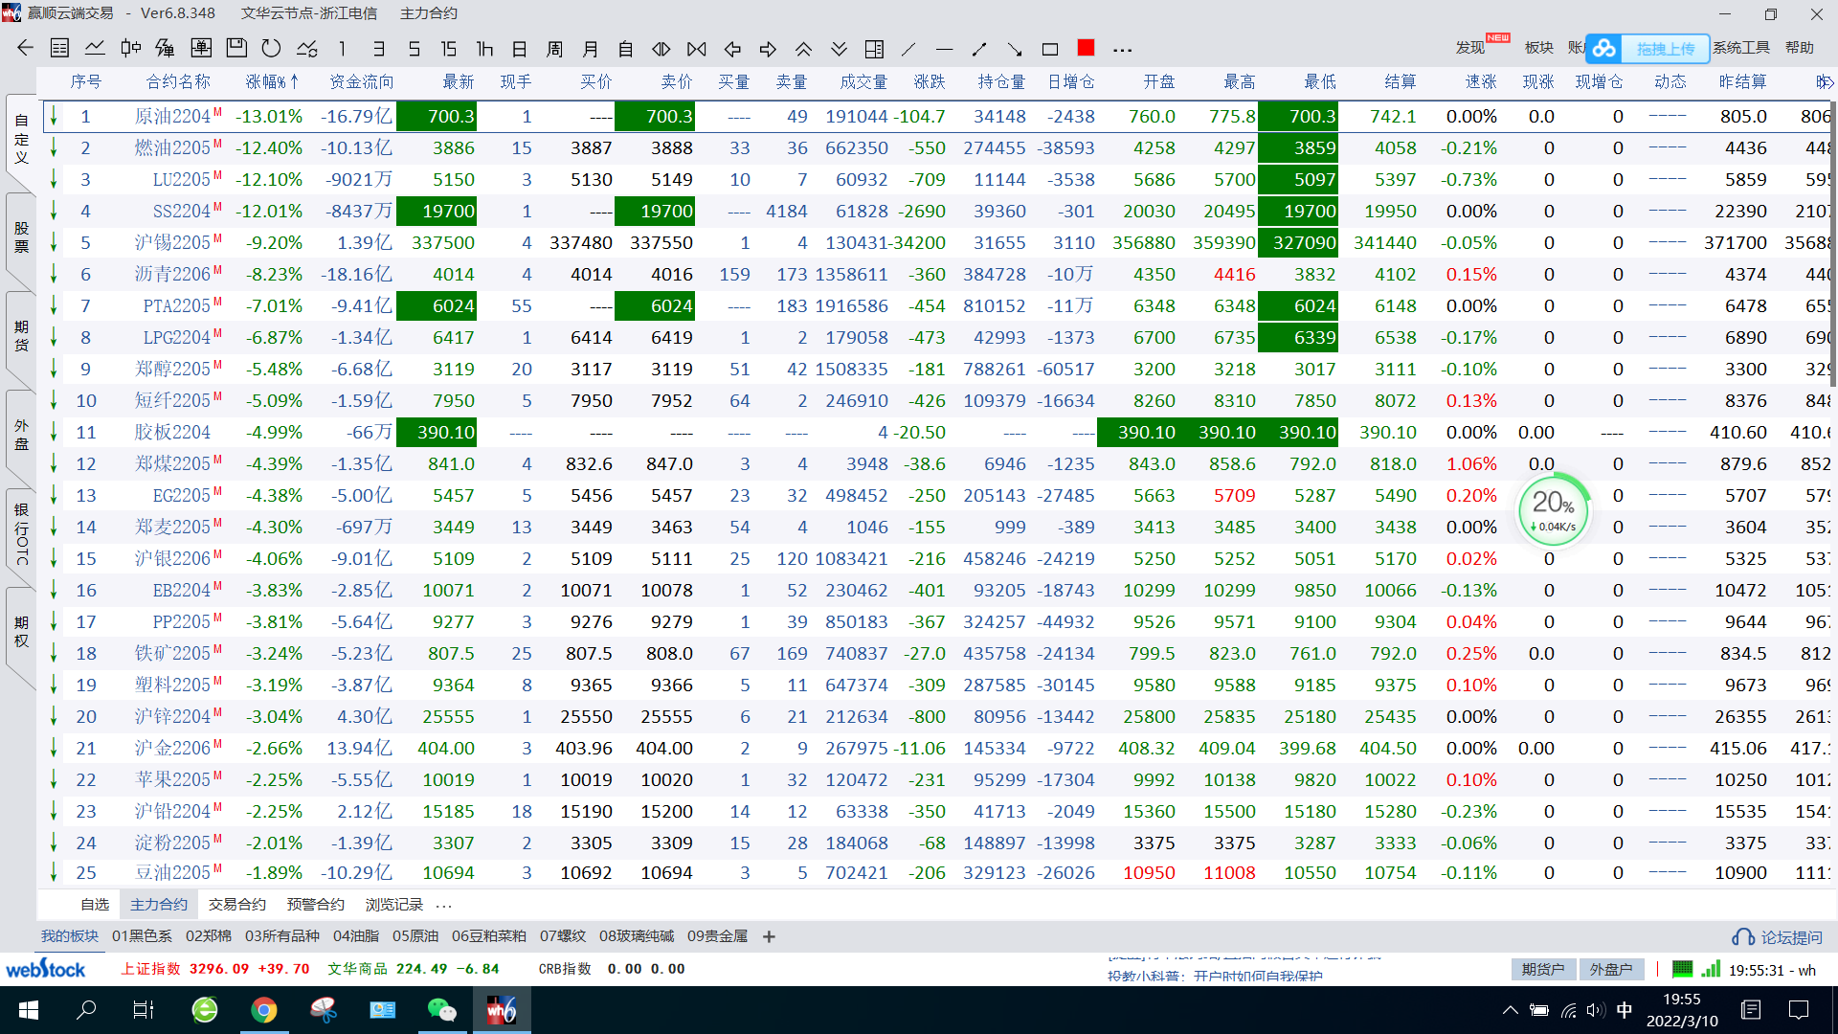Select the line segment drawing tool
The height and width of the screenshot is (1034, 1838).
click(979, 48)
